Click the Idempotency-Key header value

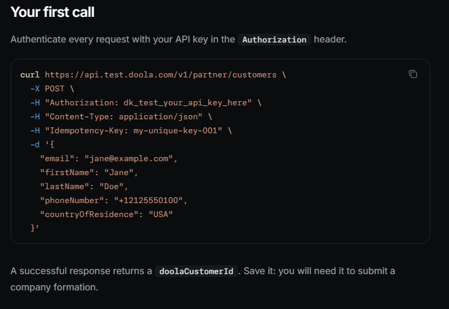coord(178,131)
